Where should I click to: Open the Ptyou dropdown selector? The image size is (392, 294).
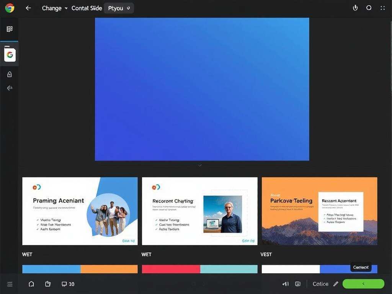(x=119, y=8)
